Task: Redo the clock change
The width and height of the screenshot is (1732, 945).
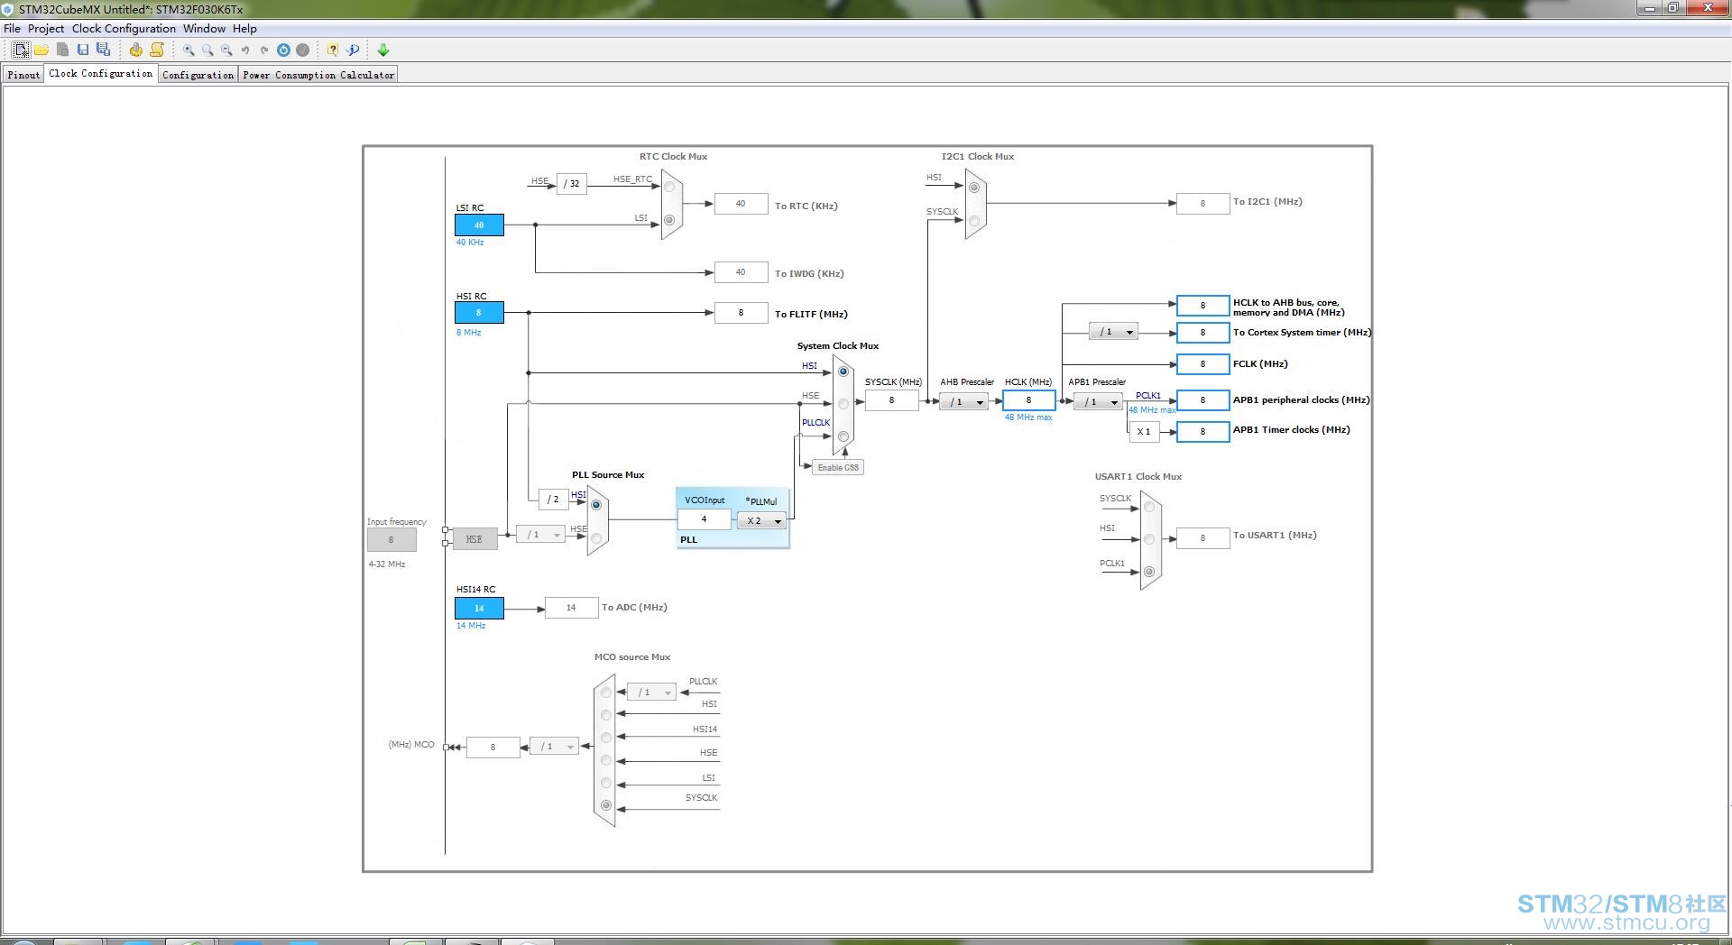Action: click(x=264, y=50)
